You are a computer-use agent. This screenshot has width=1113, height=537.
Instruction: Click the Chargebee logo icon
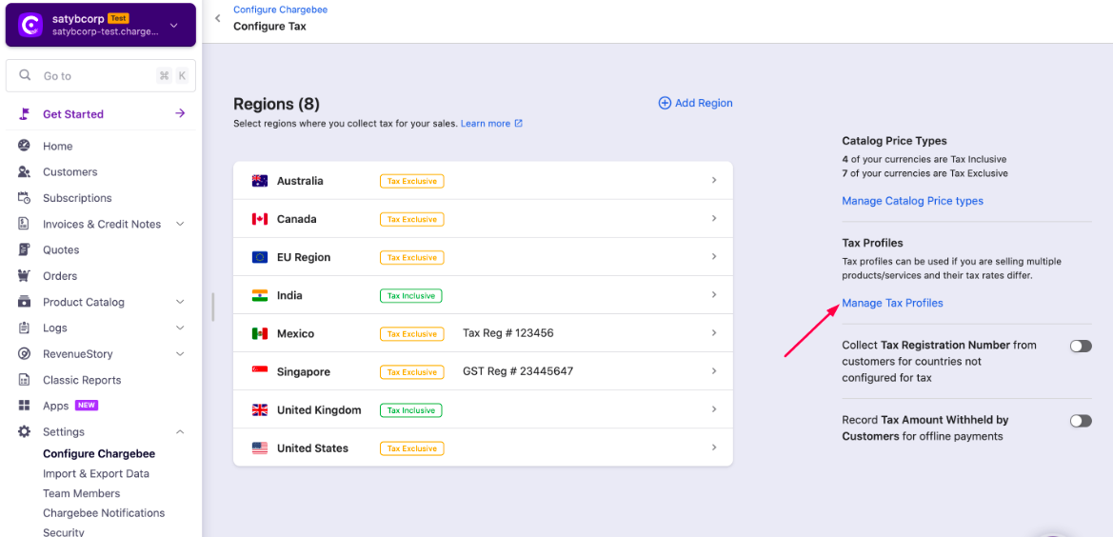coord(30,26)
